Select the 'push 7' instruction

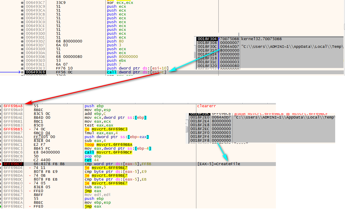pos(114,64)
